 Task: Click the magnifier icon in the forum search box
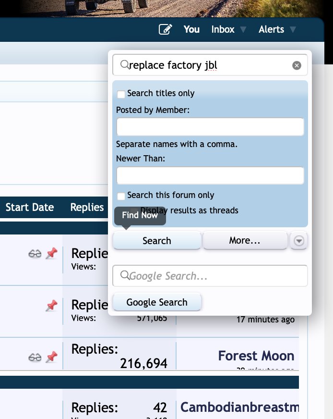click(124, 64)
